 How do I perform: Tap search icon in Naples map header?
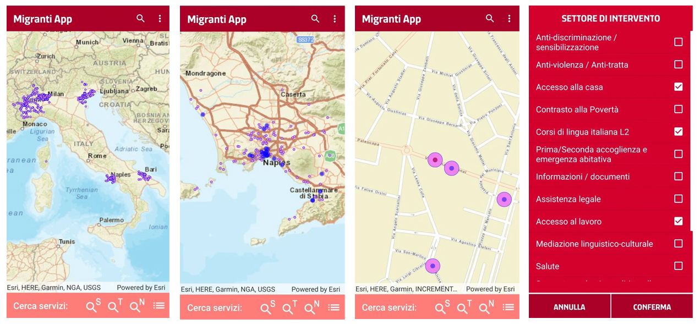tap(315, 19)
